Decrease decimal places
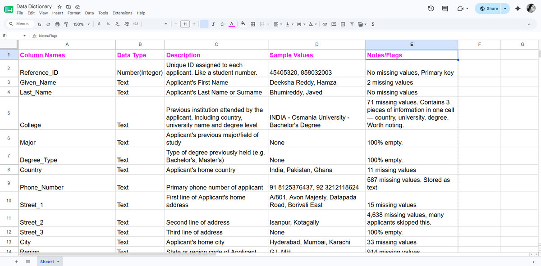Image resolution: width=541 pixels, height=266 pixels. (x=117, y=24)
